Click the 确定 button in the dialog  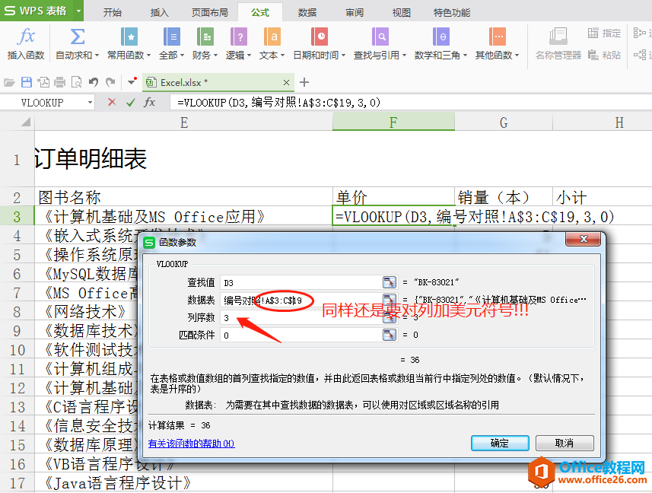click(500, 443)
